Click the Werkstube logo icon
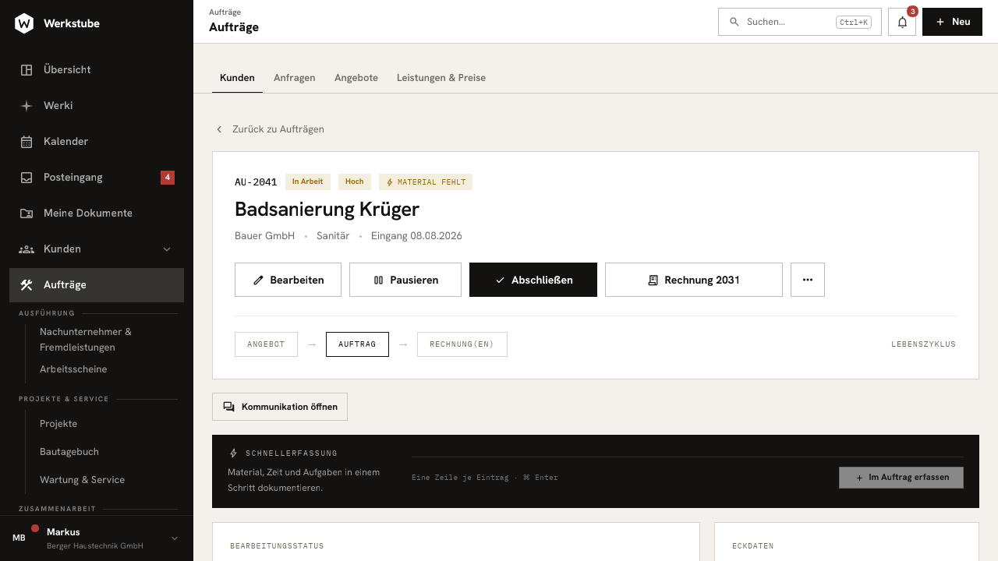 pyautogui.click(x=24, y=23)
